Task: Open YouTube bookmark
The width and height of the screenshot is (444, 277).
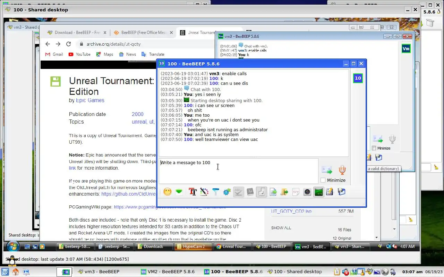Action: pos(79,54)
